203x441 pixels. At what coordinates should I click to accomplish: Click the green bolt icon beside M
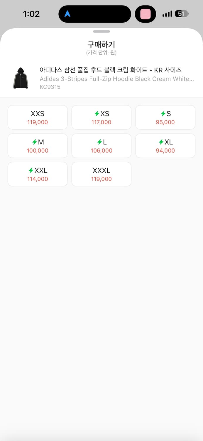35,142
